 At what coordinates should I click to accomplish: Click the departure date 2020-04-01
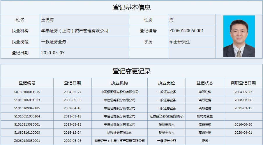point(243,133)
